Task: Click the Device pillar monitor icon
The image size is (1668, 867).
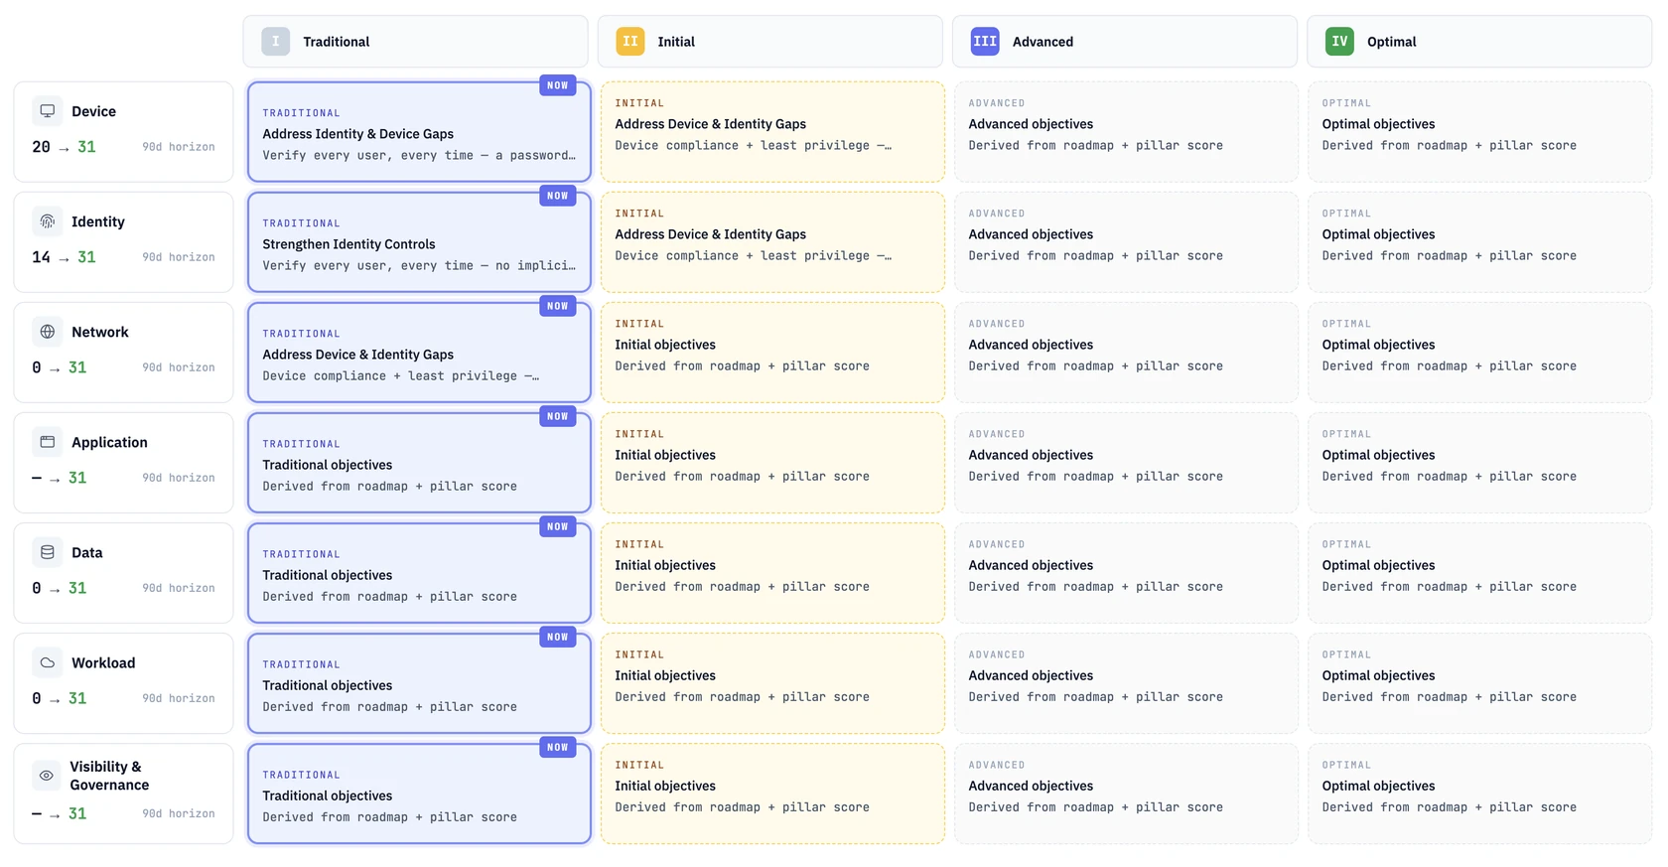Action: [x=47, y=111]
